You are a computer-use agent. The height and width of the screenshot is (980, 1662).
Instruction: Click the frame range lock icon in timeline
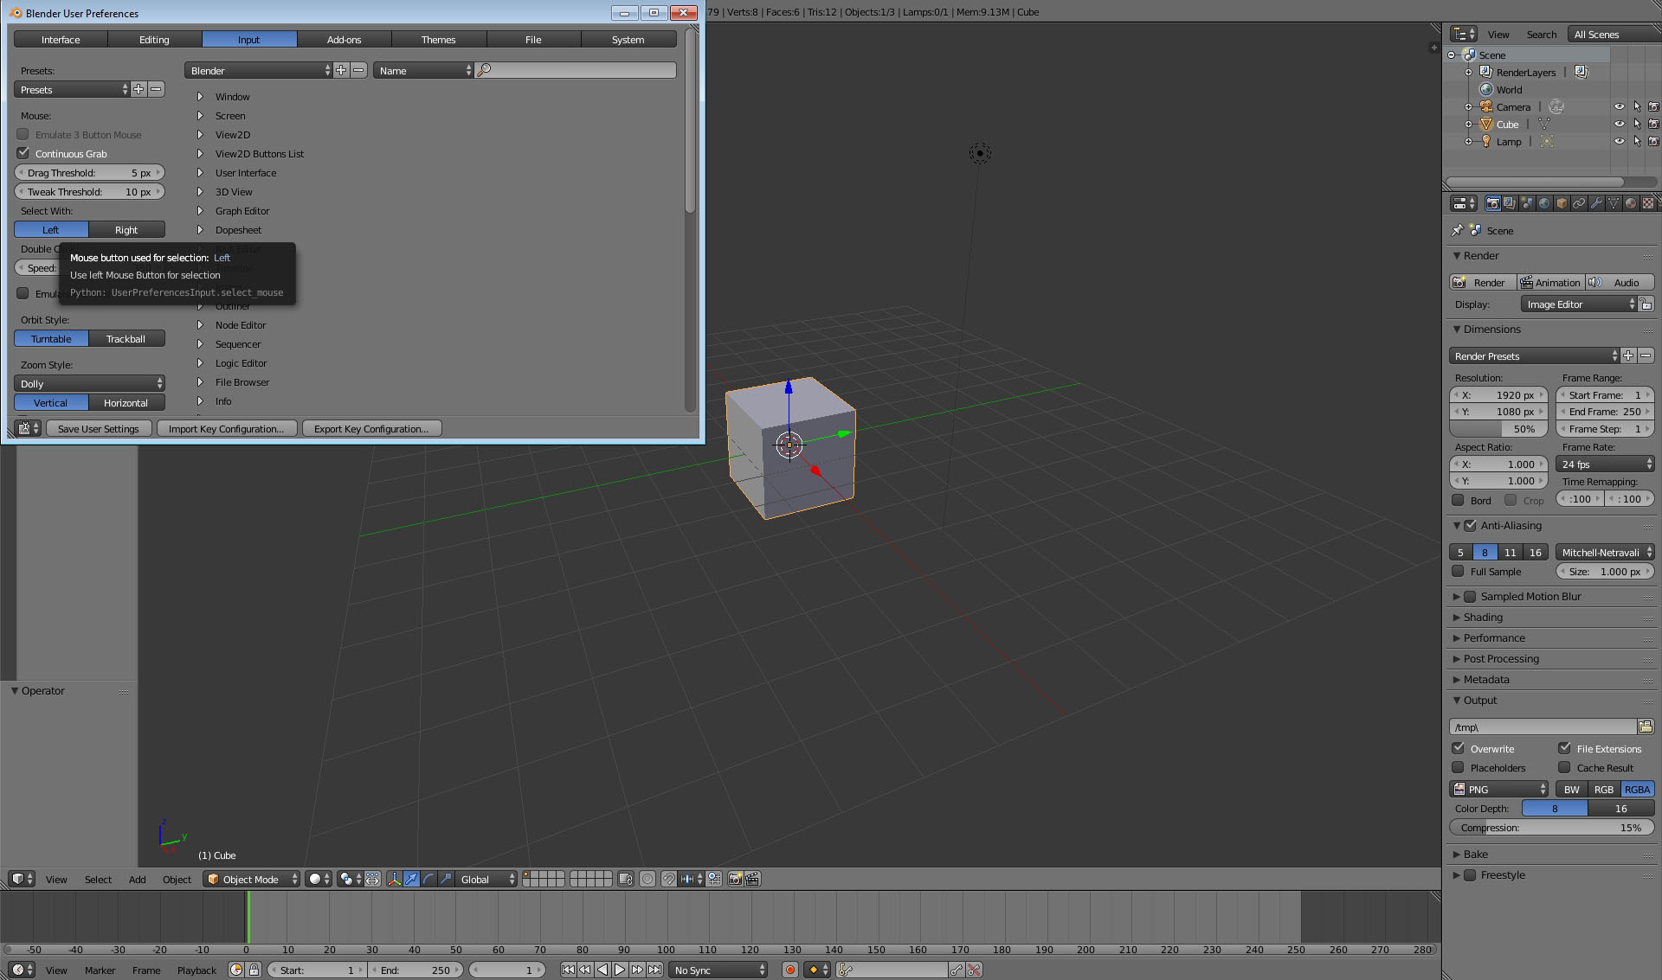[254, 970]
